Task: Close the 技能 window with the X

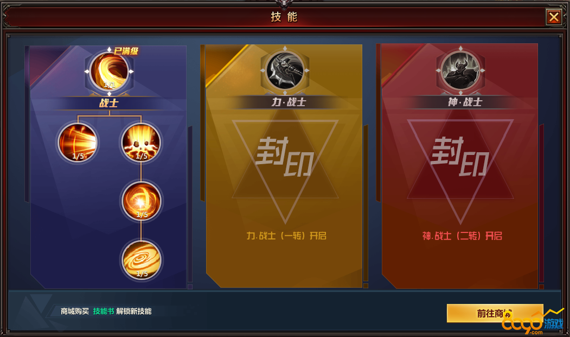Action: point(554,17)
